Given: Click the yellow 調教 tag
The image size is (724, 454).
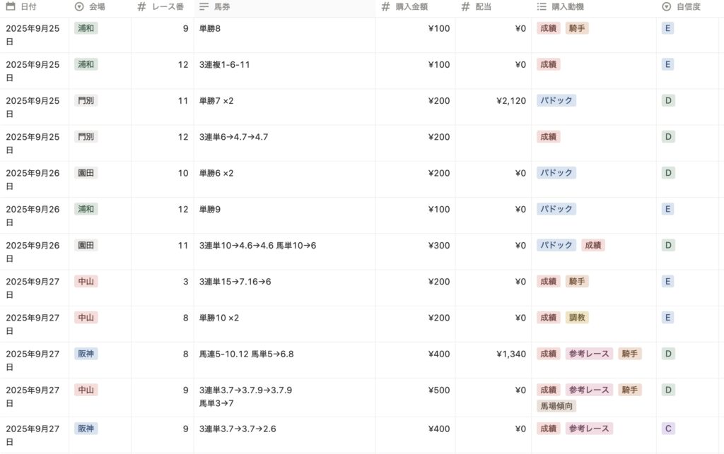Looking at the screenshot, I should (577, 318).
